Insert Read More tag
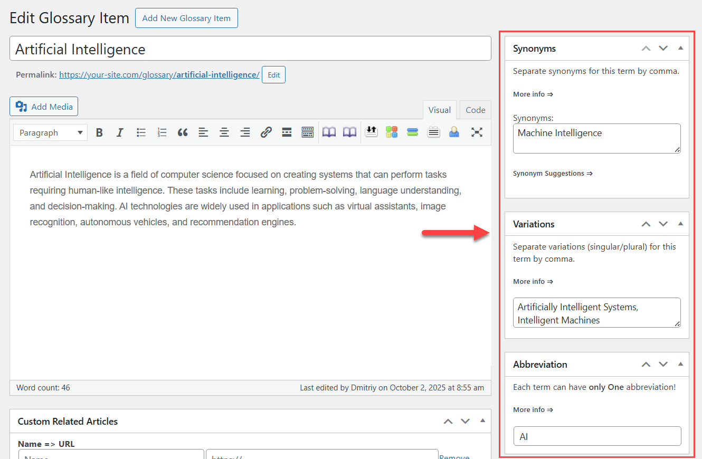The width and height of the screenshot is (702, 459). pos(287,132)
